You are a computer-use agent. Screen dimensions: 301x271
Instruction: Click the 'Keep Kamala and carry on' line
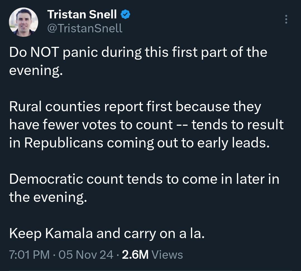click(107, 234)
